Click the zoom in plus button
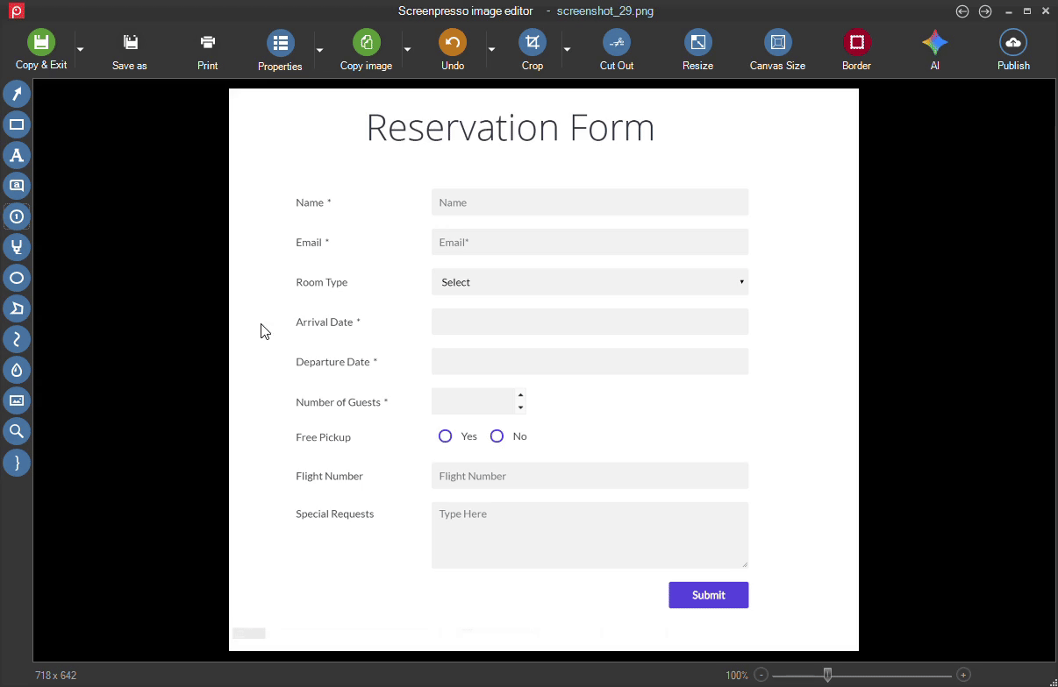The height and width of the screenshot is (687, 1058). pos(963,675)
